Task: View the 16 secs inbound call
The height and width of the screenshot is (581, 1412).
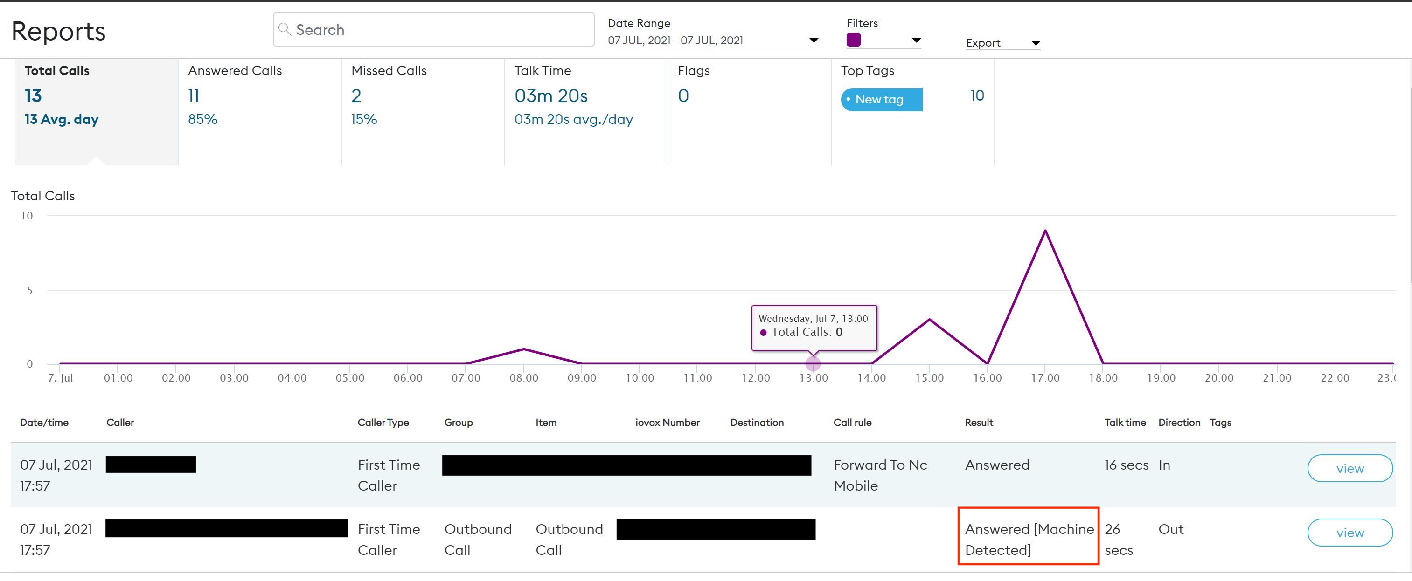Action: coord(1349,468)
